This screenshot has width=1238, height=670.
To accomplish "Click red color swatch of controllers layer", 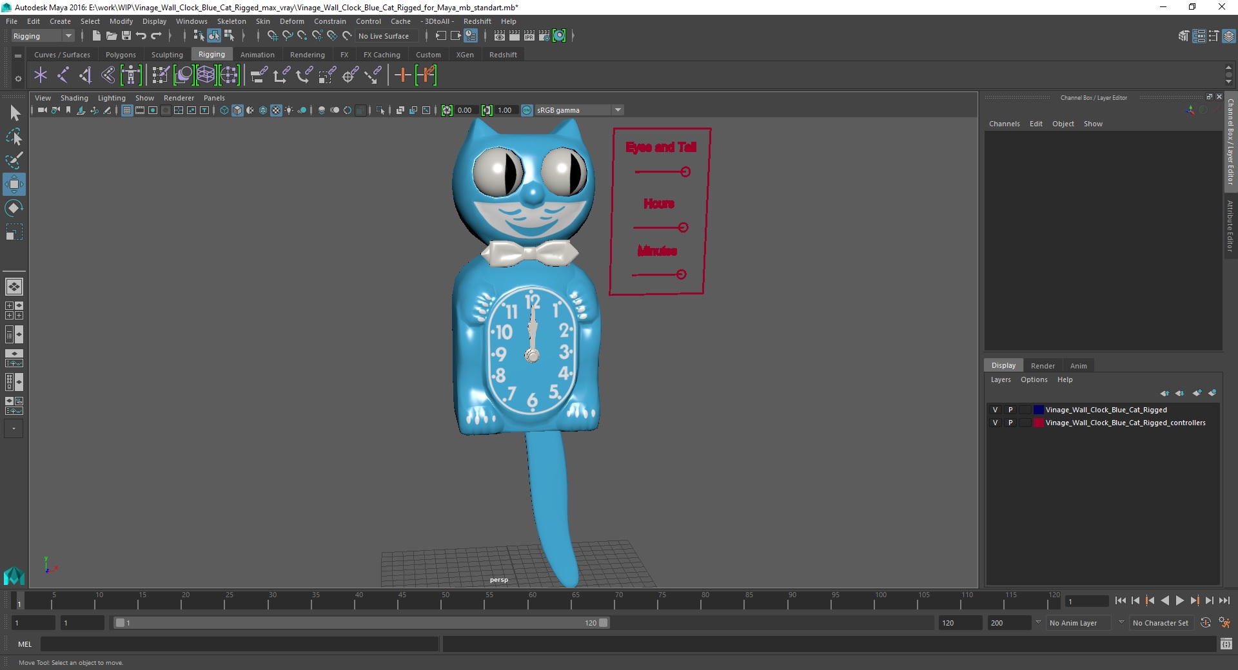I will [x=1039, y=423].
